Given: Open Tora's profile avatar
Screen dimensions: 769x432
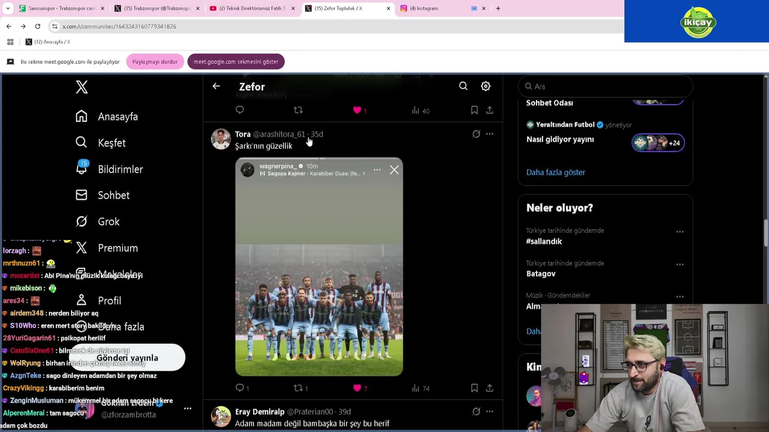Looking at the screenshot, I should click(x=220, y=139).
